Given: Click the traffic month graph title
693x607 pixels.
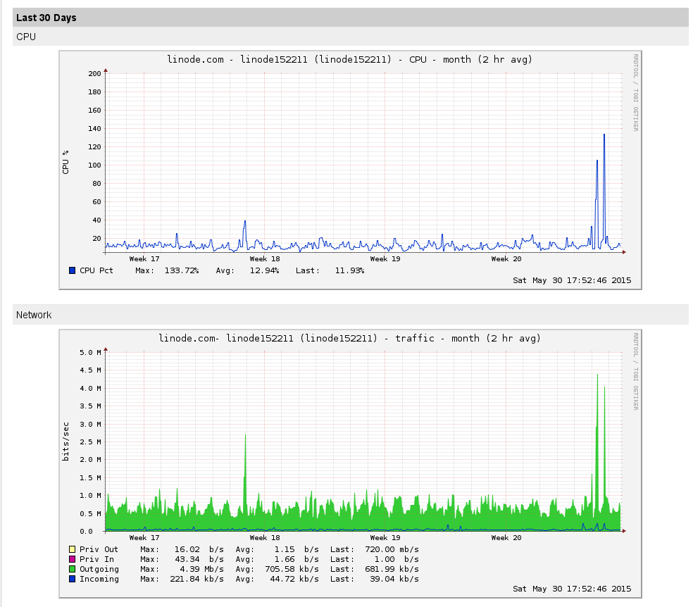Looking at the screenshot, I should point(349,339).
